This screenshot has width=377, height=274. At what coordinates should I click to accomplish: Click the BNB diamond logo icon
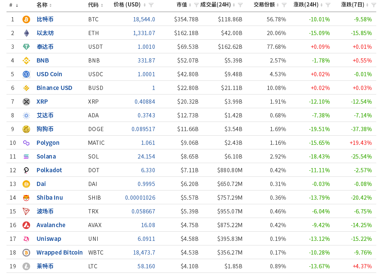coord(26,60)
